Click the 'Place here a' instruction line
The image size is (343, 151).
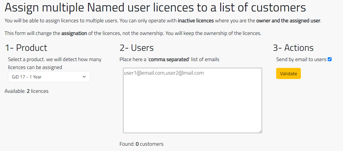click(x=169, y=59)
